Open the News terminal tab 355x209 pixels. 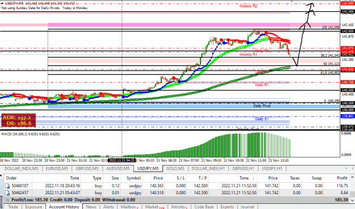coord(91,207)
